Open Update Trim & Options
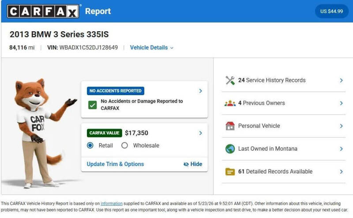353x218 pixels. [115, 164]
